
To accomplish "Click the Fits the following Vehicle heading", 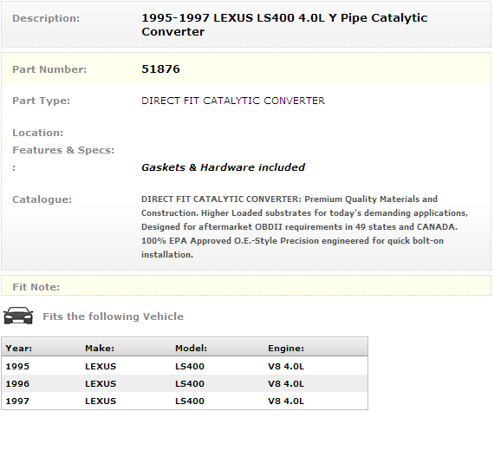I will (x=114, y=317).
